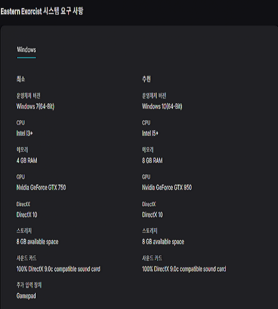278x309 pixels.
Task: Click the Nvidia GeForce GTX 950 text
Action: [167, 188]
